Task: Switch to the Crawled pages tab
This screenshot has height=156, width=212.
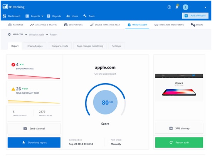Action: pos(35,46)
